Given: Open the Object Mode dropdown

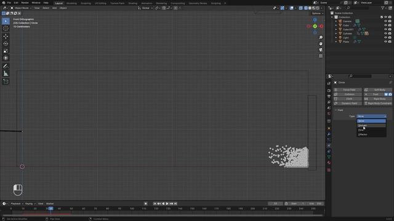Looking at the screenshot, I should pos(21,8).
